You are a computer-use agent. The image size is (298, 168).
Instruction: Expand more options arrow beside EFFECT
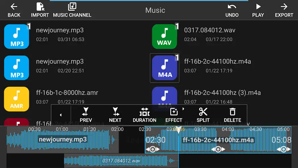tap(183, 109)
